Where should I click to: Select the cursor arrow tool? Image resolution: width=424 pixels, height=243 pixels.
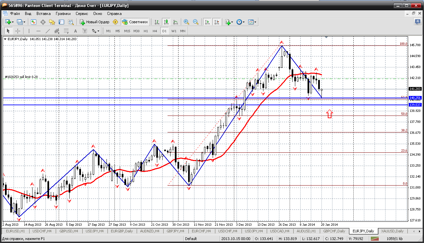pos(8,31)
